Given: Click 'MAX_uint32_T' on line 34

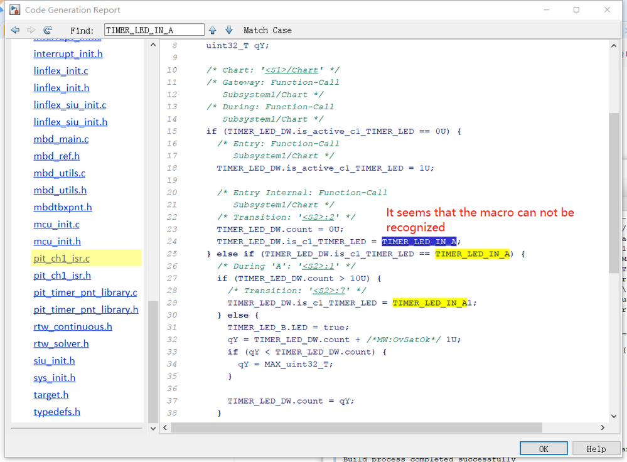Looking at the screenshot, I should (x=296, y=365).
